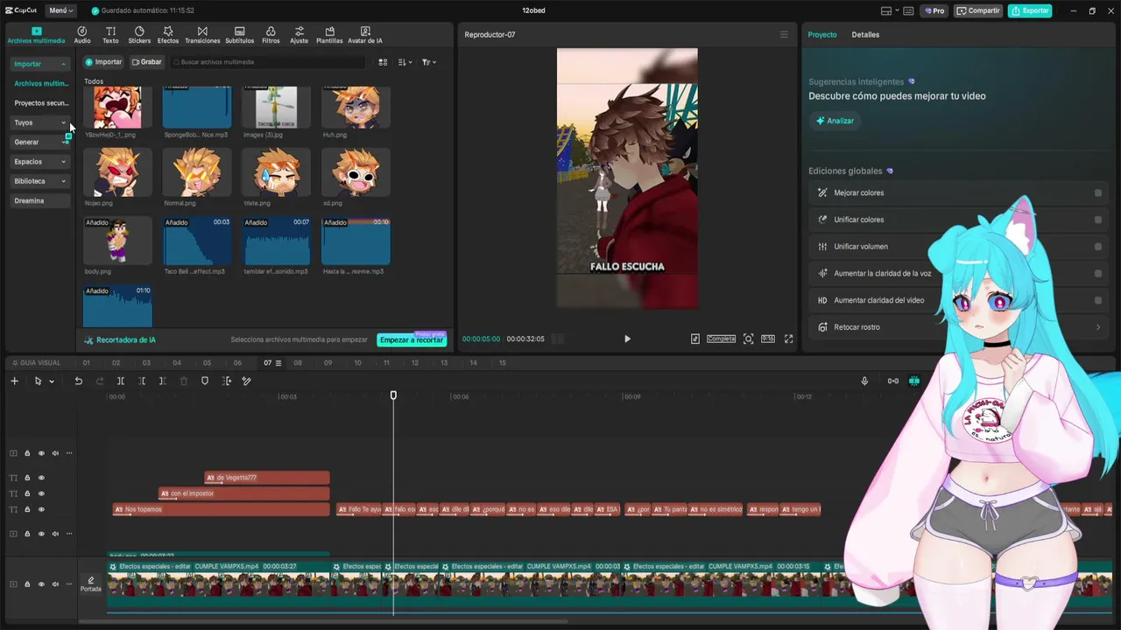1121x630 pixels.
Task: Toggle the Unificar colores checkbox
Action: [x=1098, y=220]
